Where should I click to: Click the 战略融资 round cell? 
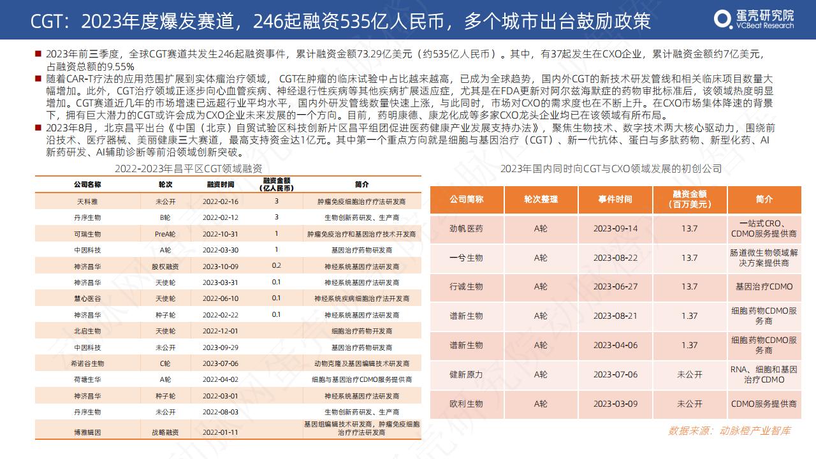[165, 432]
